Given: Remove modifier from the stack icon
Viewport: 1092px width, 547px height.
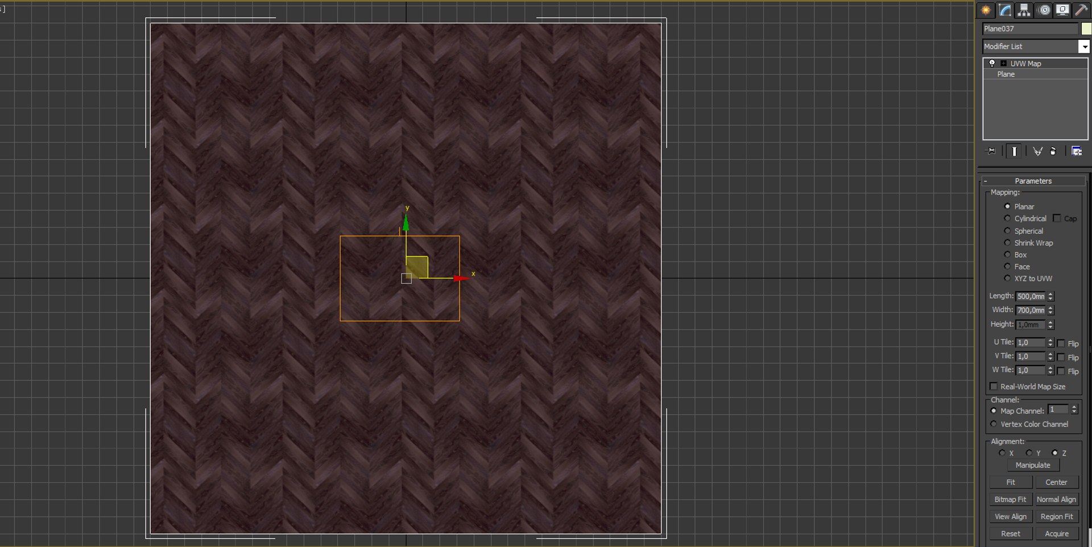Looking at the screenshot, I should pyautogui.click(x=1053, y=151).
